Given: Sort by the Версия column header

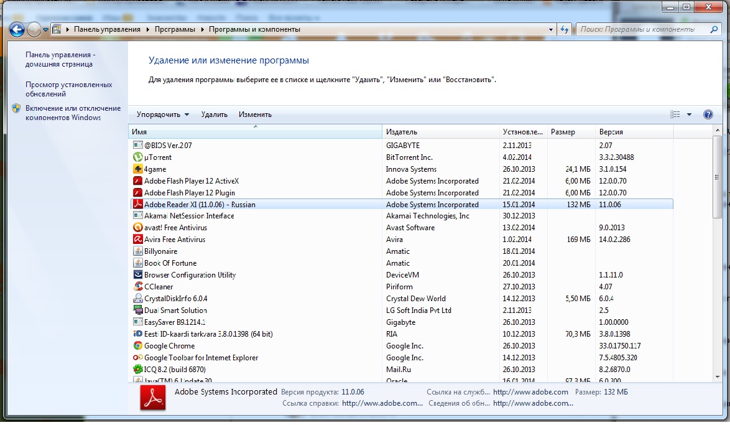Looking at the screenshot, I should coord(634,132).
